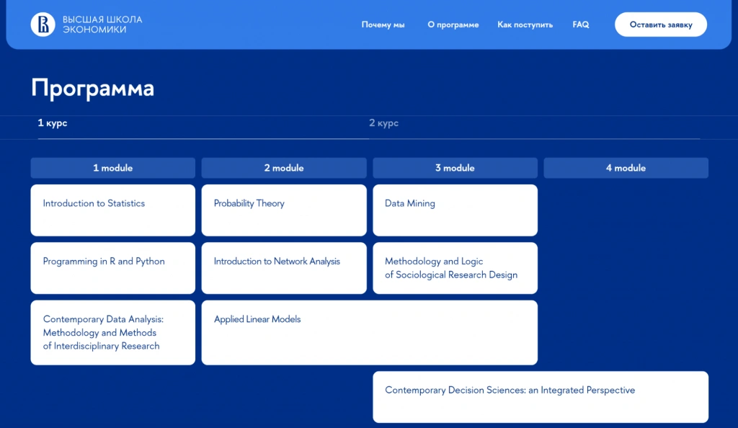Select the '1 курс' tab
This screenshot has width=738, height=428.
pos(53,123)
